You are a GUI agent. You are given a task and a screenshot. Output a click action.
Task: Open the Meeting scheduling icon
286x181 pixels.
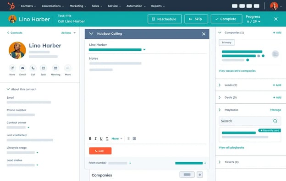[x=55, y=68]
